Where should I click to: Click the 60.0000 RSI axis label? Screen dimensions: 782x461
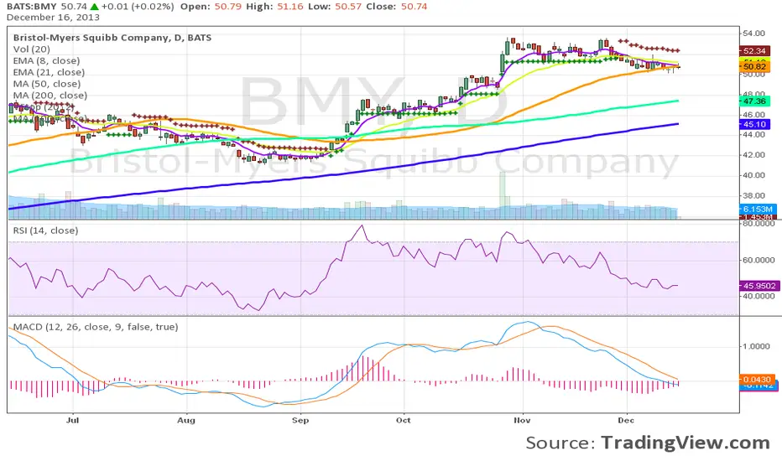click(x=759, y=260)
